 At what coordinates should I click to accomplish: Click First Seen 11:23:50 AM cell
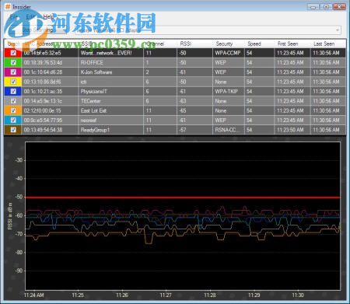point(292,130)
